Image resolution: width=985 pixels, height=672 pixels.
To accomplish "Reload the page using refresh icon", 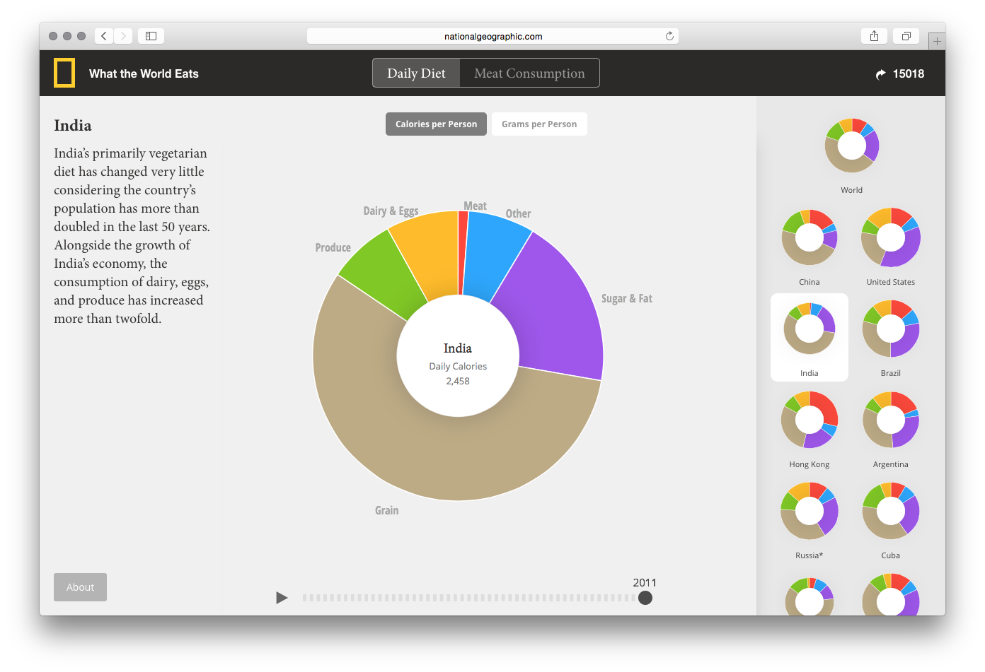I will [x=669, y=36].
